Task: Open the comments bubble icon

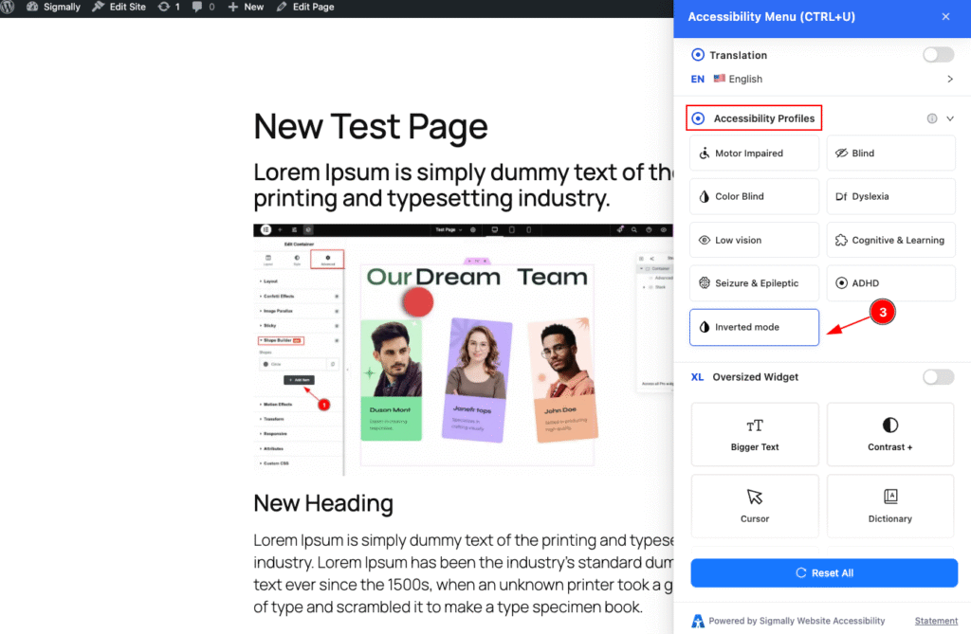Action: click(x=199, y=7)
